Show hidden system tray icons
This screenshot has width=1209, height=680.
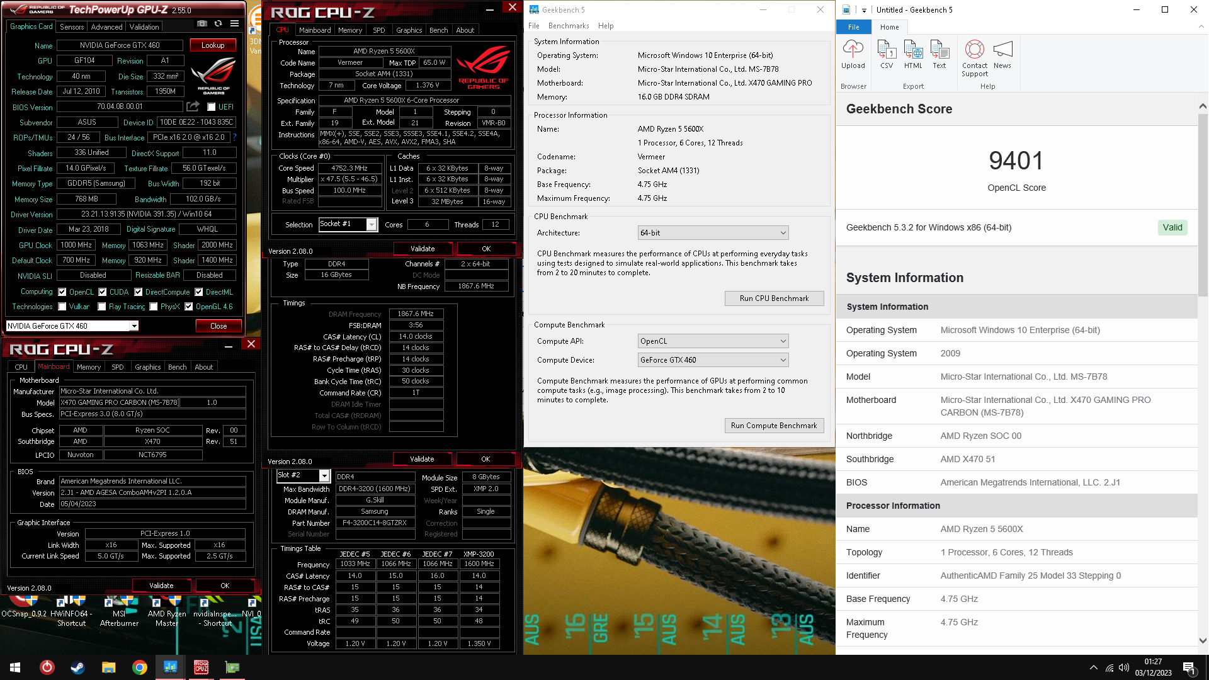[x=1094, y=667]
